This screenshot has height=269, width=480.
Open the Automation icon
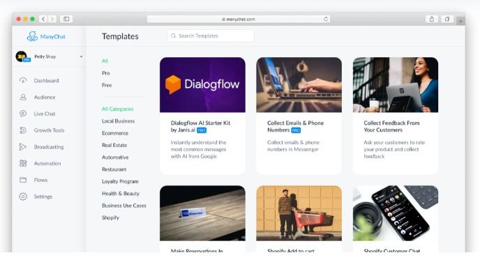click(23, 163)
